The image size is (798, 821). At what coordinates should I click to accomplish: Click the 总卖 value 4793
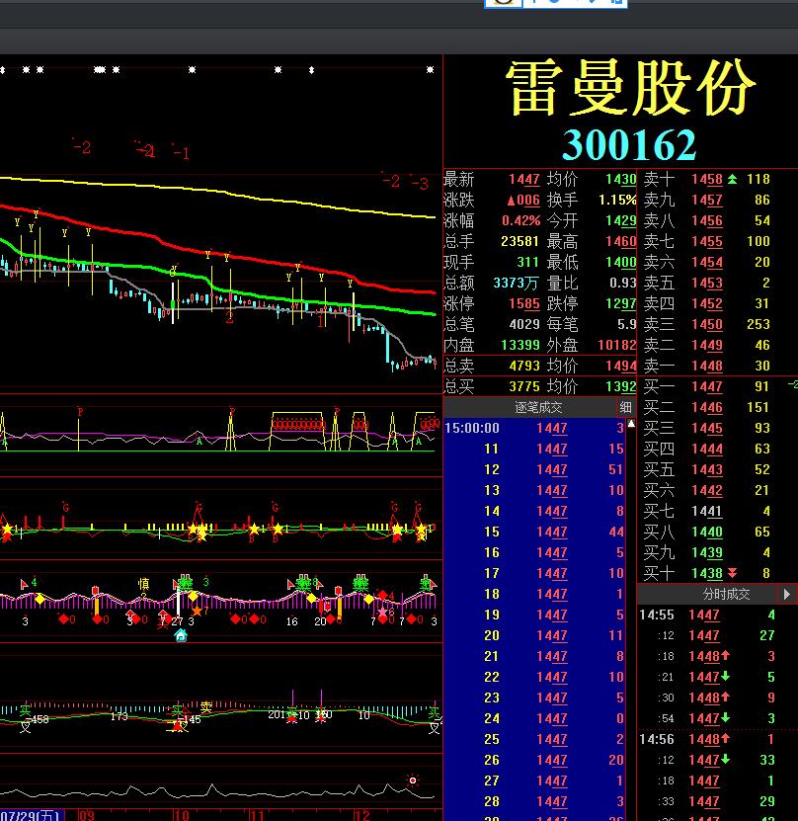coord(523,366)
